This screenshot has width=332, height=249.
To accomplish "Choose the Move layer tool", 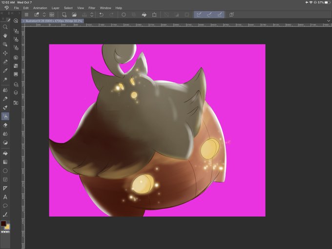I will [5, 53].
